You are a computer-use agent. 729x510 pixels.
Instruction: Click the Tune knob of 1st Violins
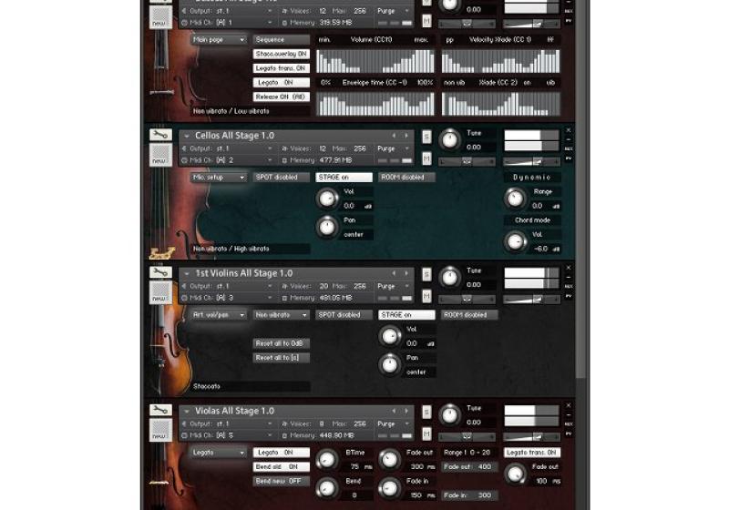pyautogui.click(x=449, y=277)
